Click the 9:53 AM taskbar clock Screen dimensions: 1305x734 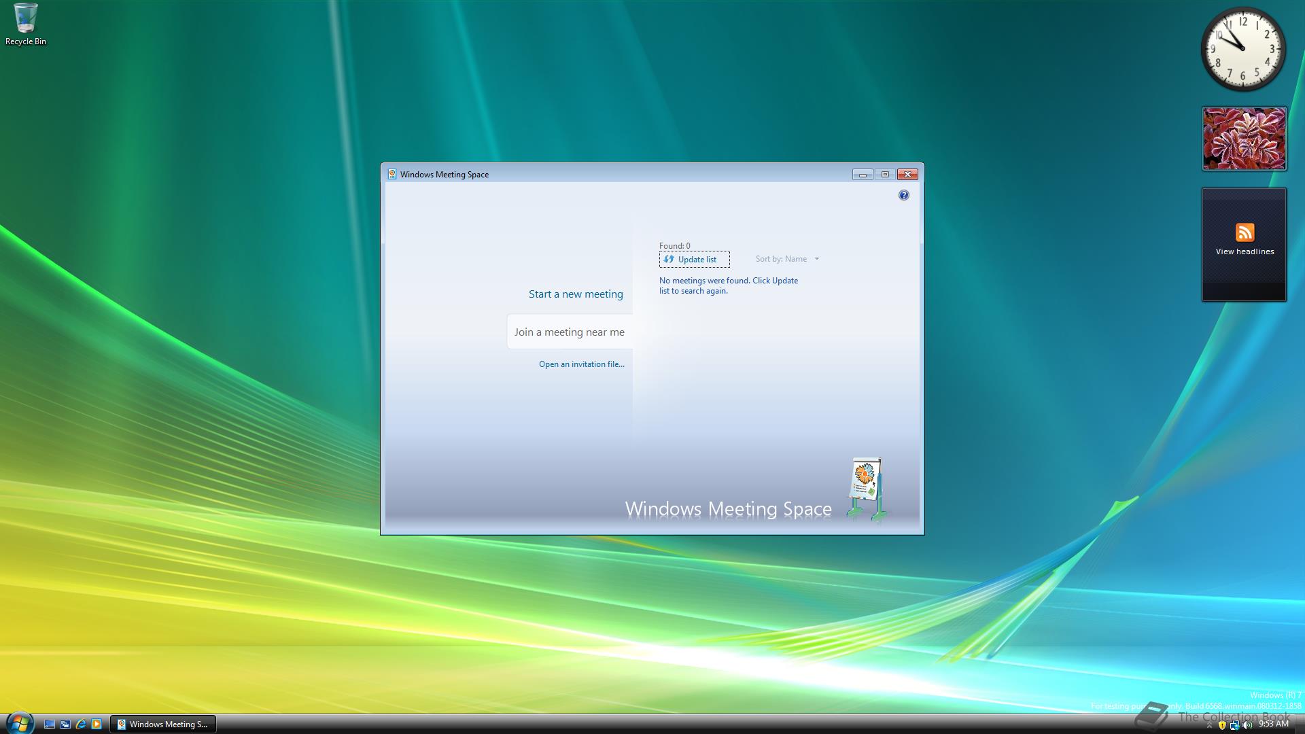pyautogui.click(x=1274, y=724)
